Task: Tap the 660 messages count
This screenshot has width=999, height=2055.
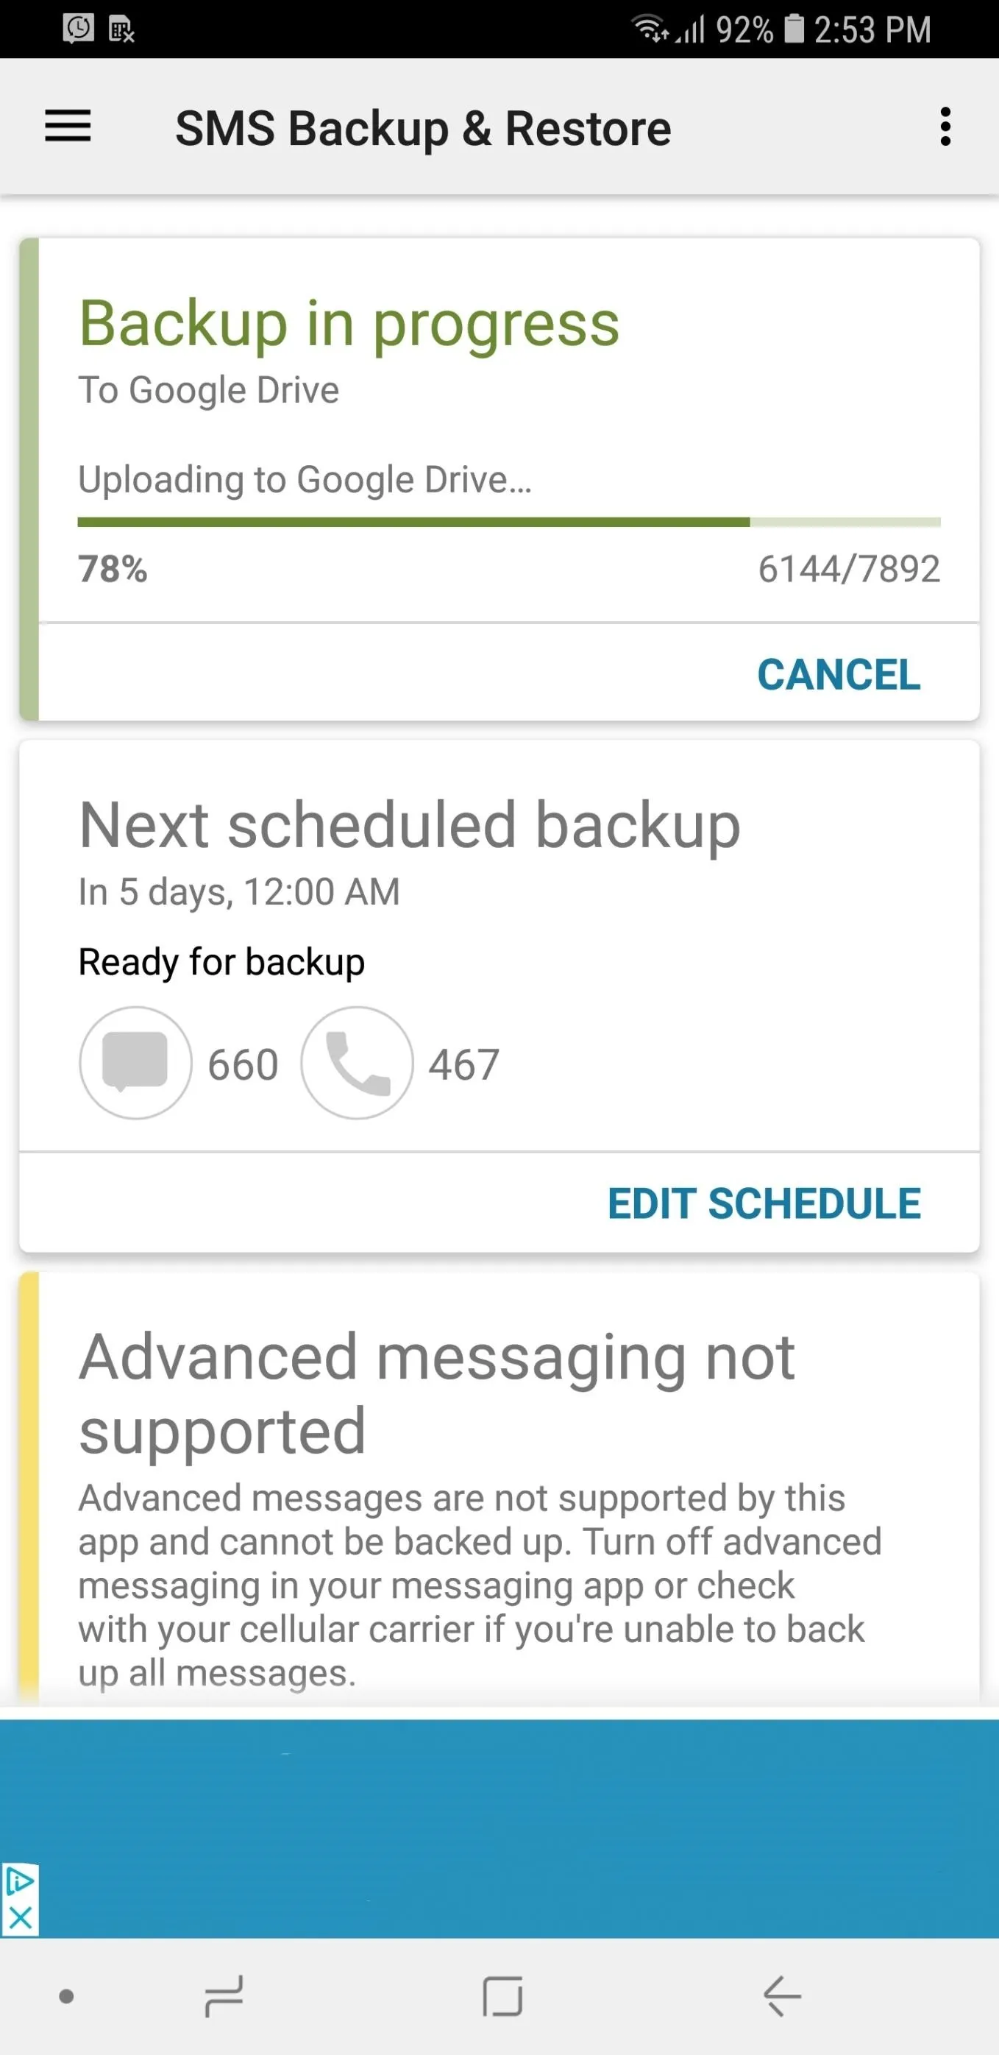Action: [243, 1065]
